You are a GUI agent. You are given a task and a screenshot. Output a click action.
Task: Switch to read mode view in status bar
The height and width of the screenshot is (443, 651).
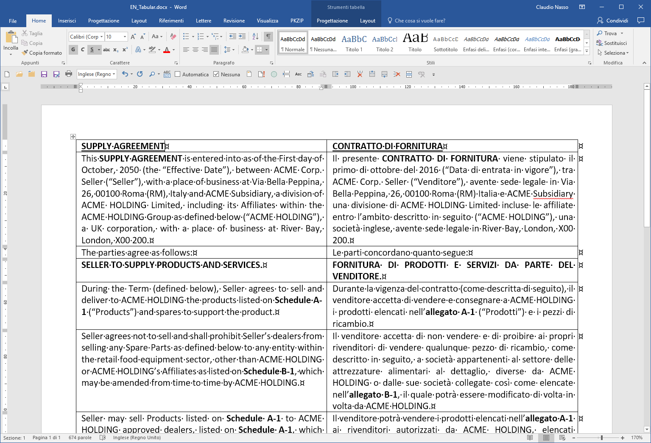click(530, 437)
